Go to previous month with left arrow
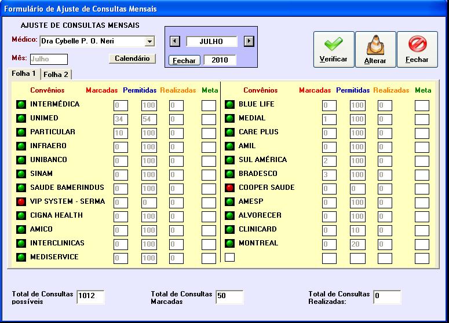 coord(175,41)
